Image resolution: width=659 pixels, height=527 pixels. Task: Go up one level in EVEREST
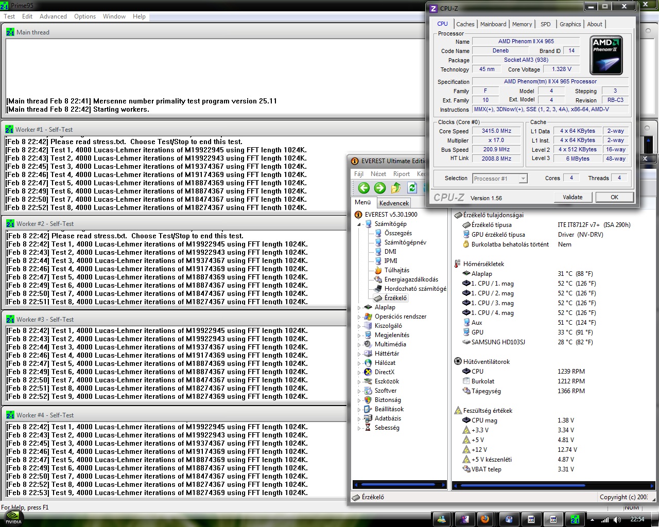[x=396, y=188]
